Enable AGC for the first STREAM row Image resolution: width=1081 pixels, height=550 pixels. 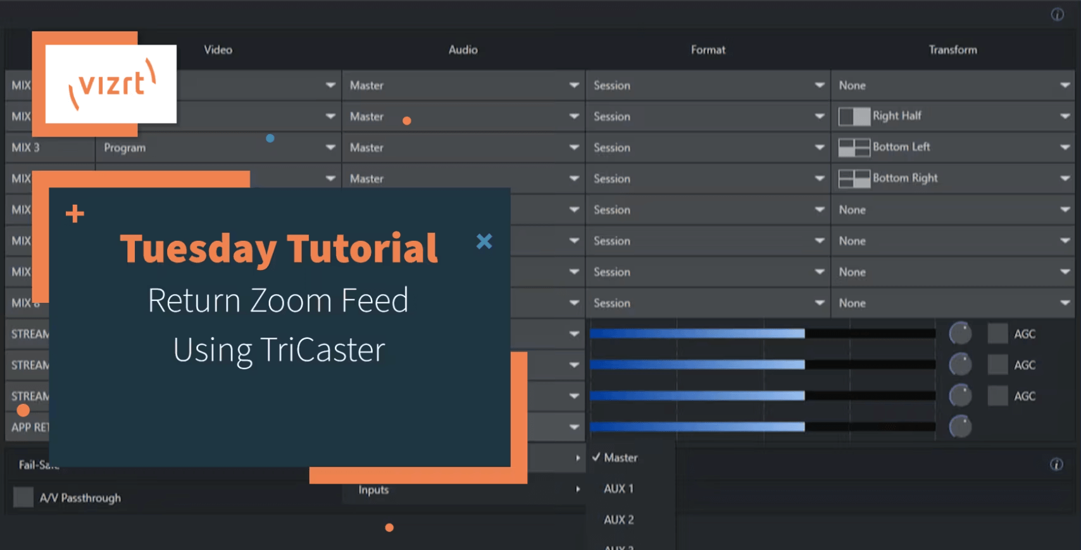[x=997, y=333]
